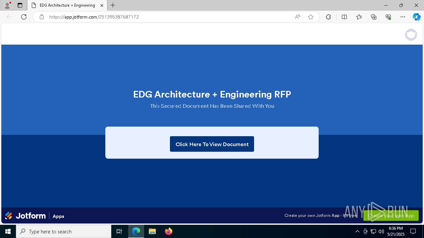
Task: Minimize the Edge browser window
Action: point(386,5)
